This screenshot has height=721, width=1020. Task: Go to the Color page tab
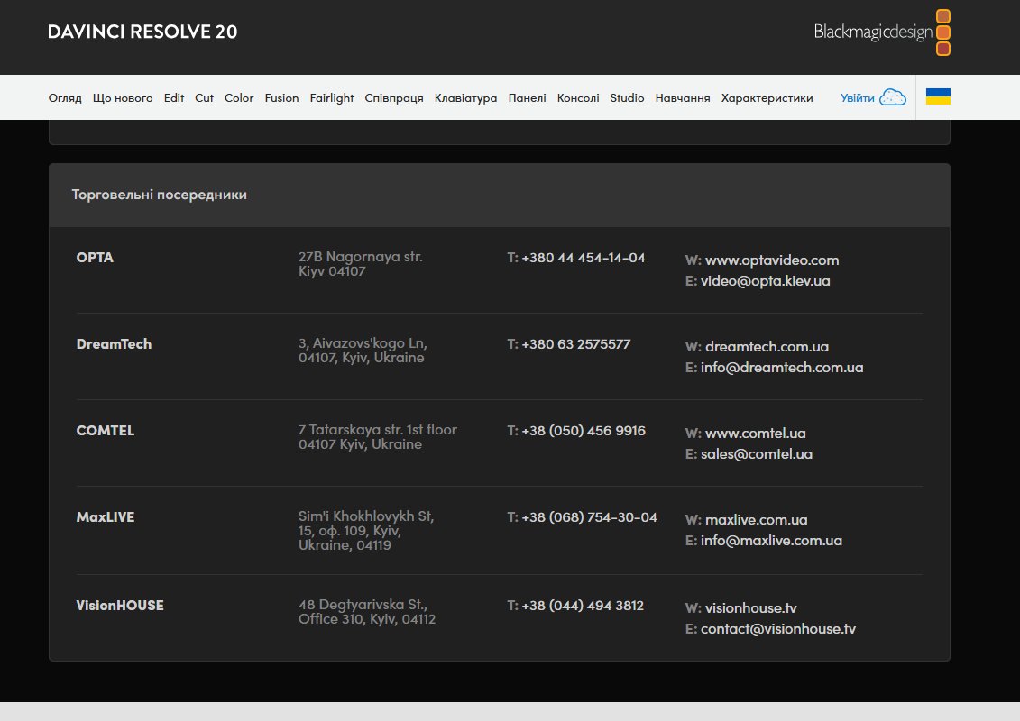(239, 97)
